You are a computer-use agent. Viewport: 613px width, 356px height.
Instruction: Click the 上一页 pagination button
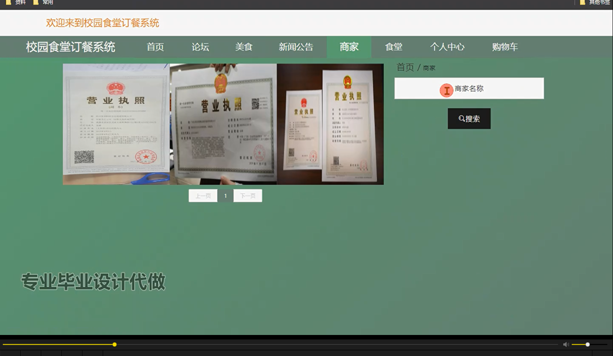point(203,195)
